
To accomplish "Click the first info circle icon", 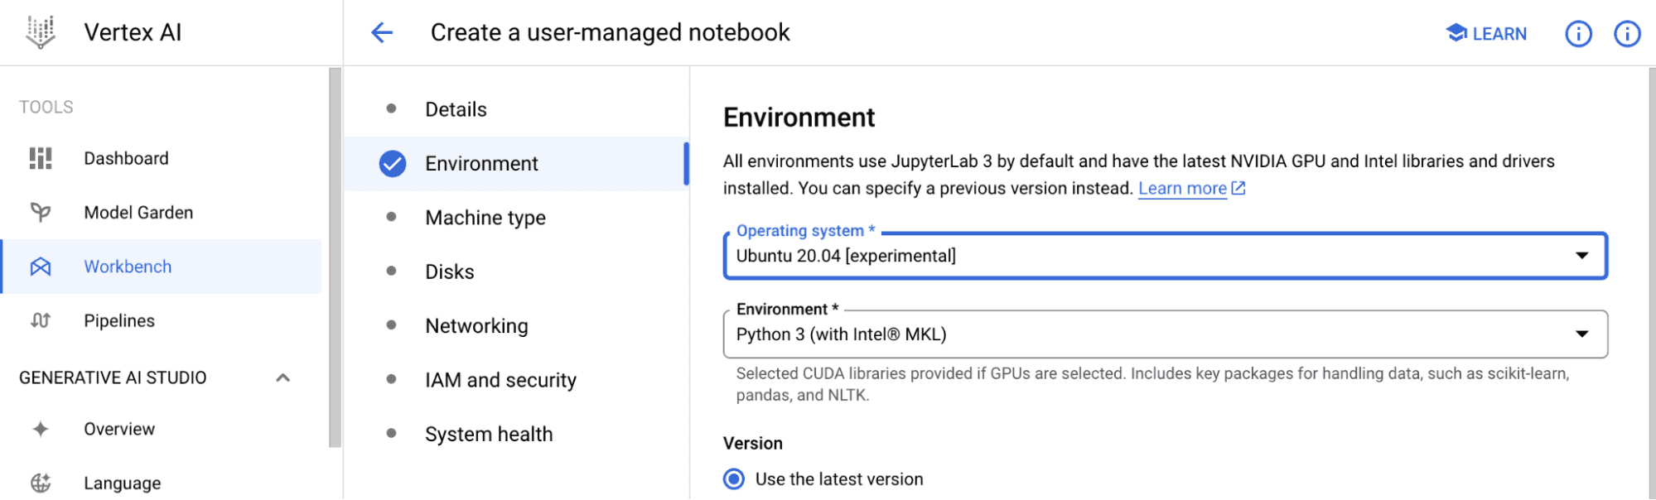I will pos(1578,33).
